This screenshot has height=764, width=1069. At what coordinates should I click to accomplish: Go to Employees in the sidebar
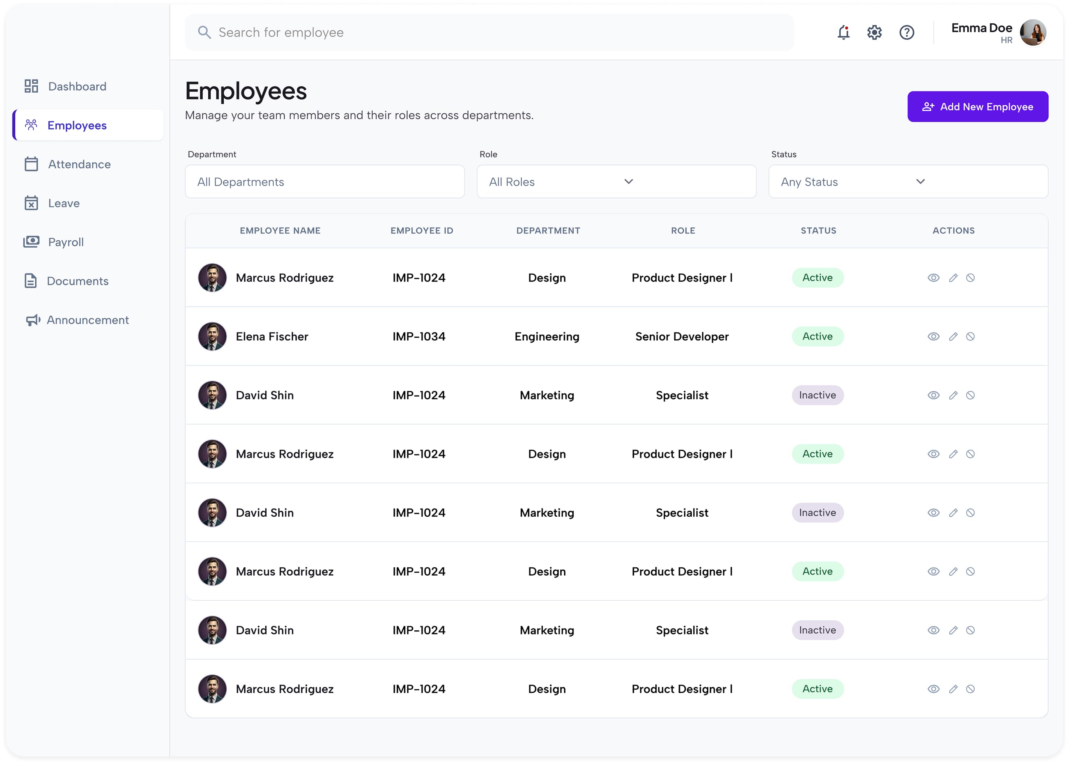click(89, 125)
